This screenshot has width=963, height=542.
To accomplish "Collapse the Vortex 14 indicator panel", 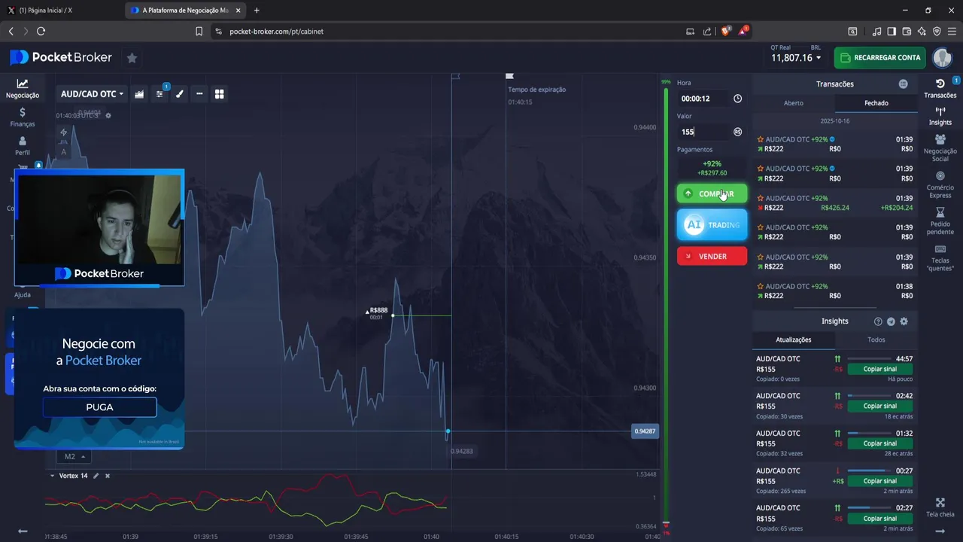I will click(x=52, y=476).
